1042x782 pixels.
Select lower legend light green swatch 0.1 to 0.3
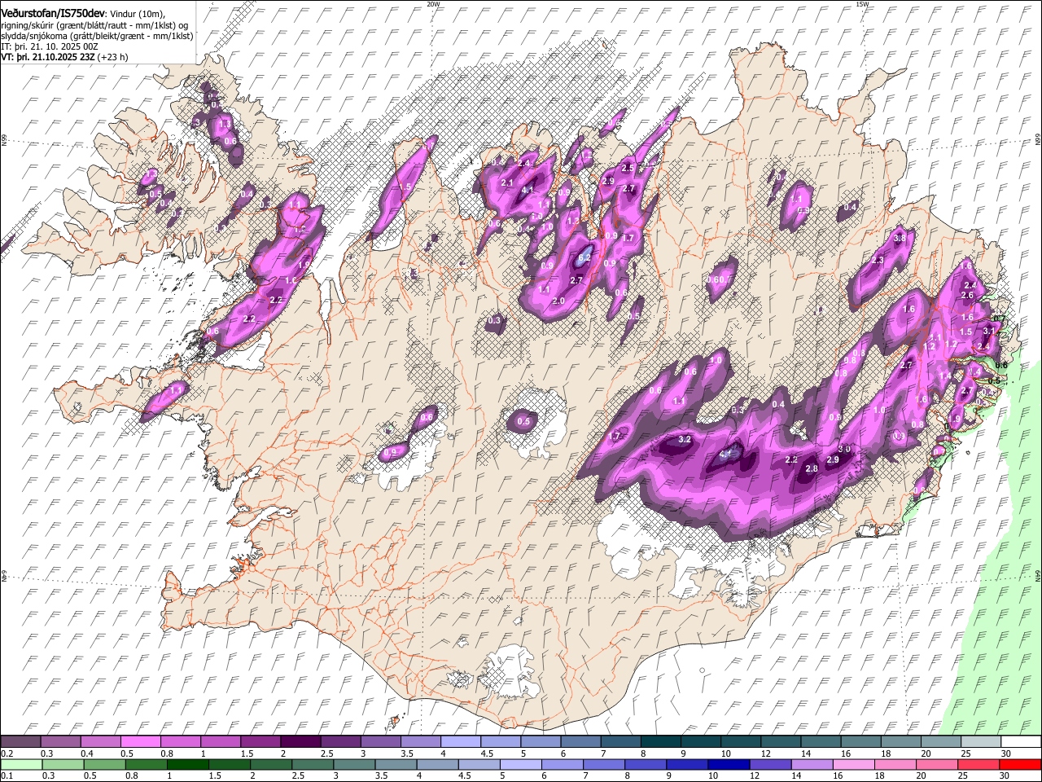coord(21,765)
